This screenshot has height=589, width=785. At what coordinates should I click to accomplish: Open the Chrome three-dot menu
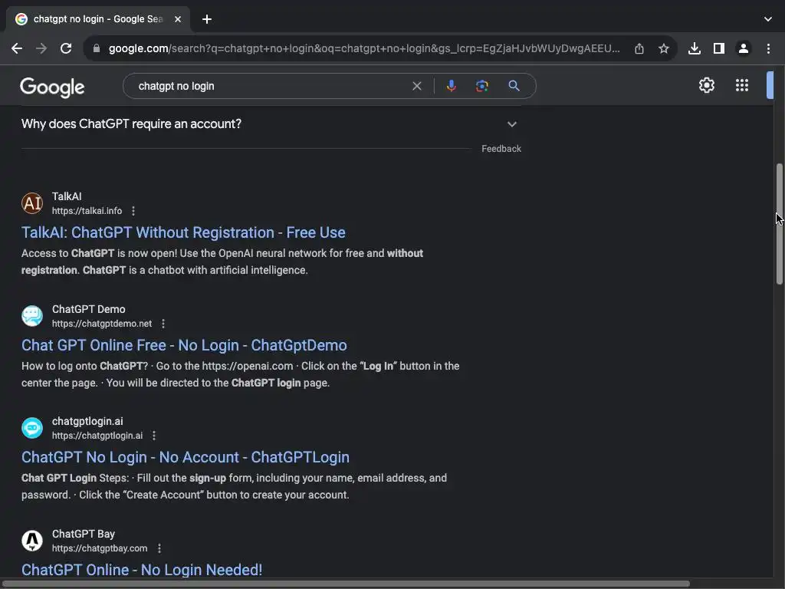(768, 48)
